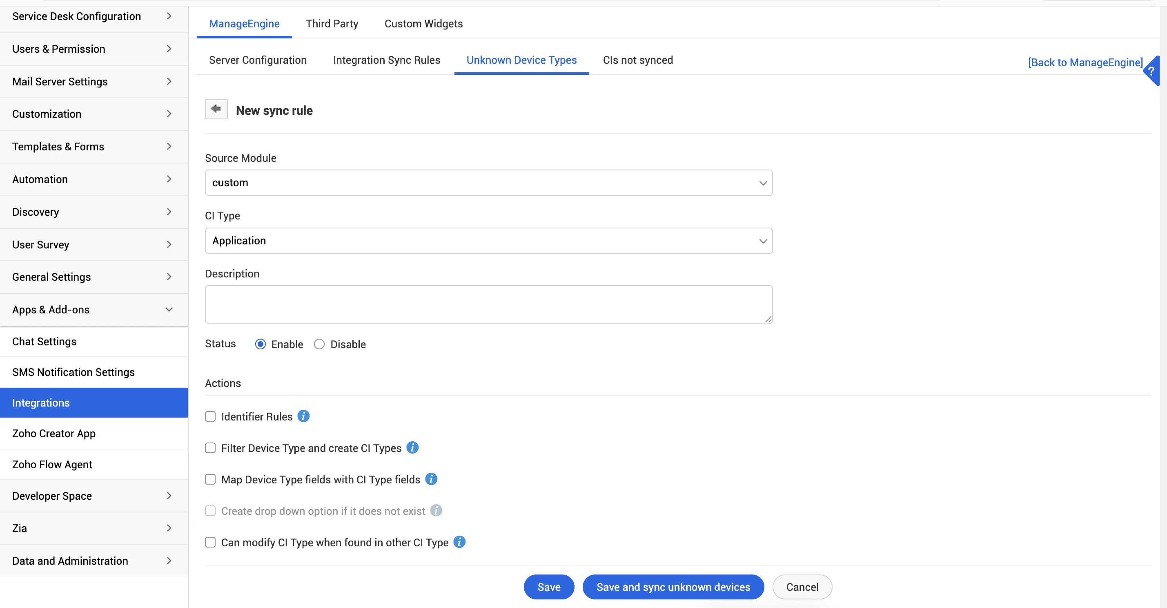This screenshot has height=608, width=1167.
Task: Follow the Back to ManageEngine link
Action: point(1085,62)
